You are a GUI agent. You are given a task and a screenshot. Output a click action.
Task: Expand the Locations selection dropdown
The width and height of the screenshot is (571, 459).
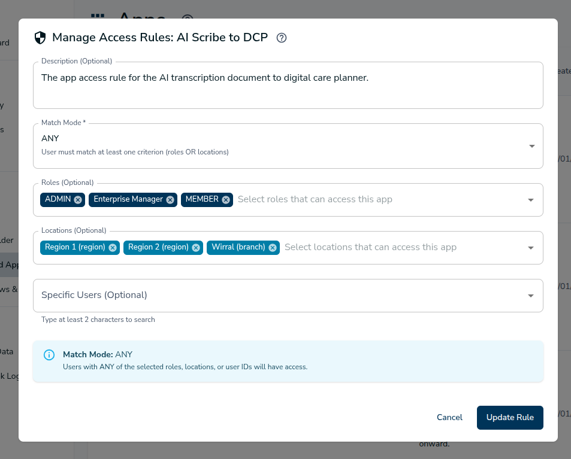coord(531,247)
